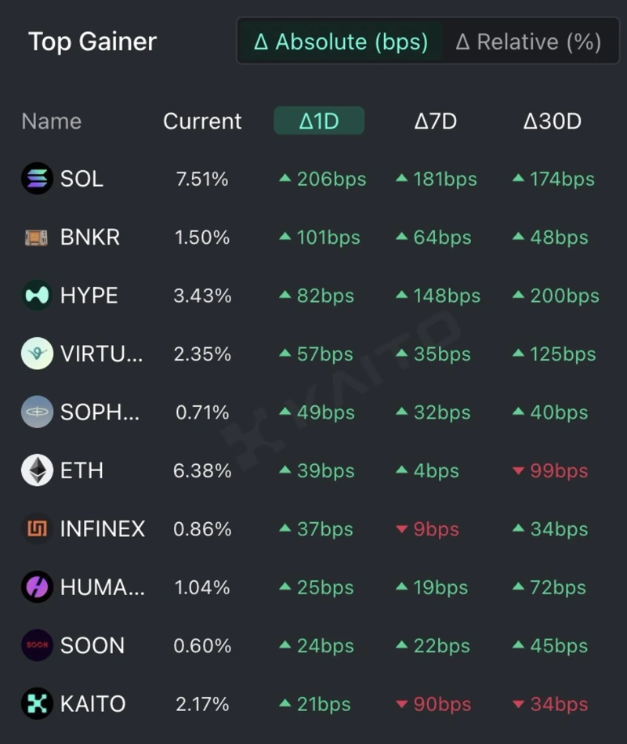Click the HYPE token icon
The height and width of the screenshot is (744, 627).
(37, 296)
